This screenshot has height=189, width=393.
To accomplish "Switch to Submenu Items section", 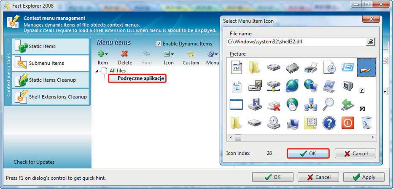I will [50, 63].
